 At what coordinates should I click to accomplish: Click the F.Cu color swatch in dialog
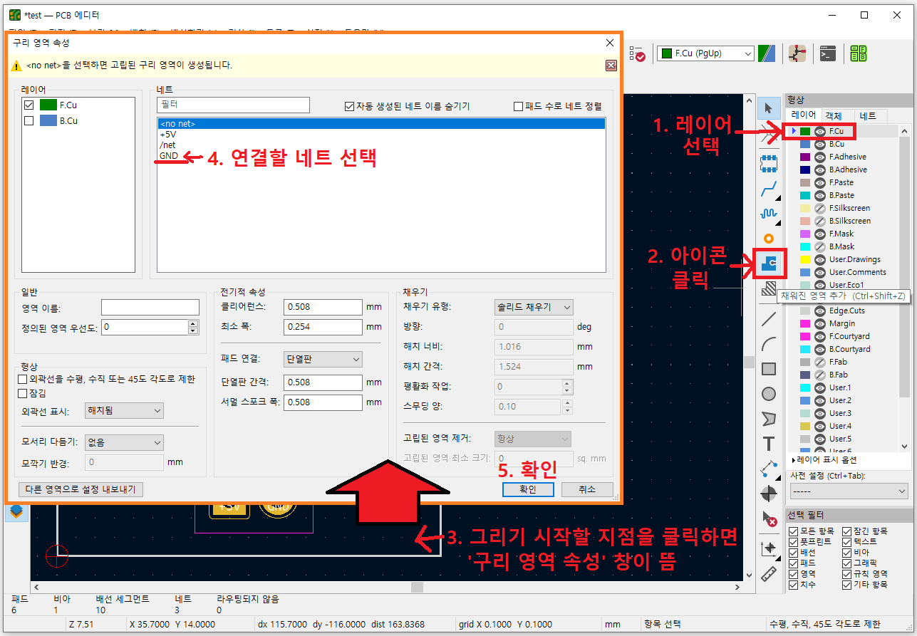[48, 105]
